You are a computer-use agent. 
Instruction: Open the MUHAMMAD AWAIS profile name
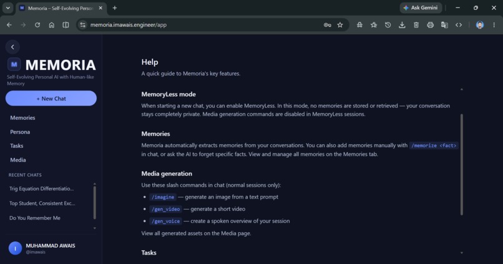(x=51, y=246)
